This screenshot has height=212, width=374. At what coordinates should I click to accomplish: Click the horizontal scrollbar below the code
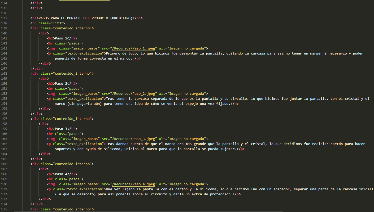[x=149, y=211]
